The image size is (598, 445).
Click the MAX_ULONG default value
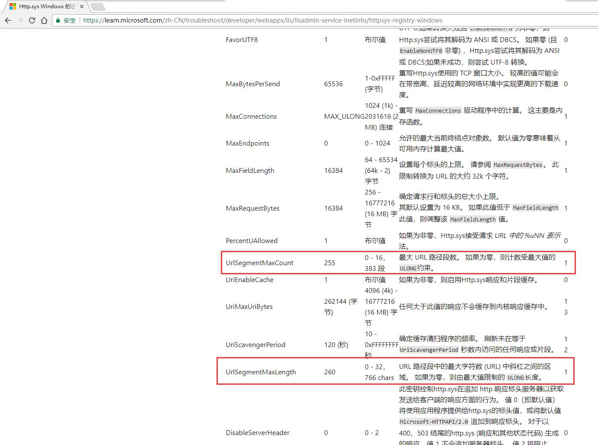[x=344, y=116]
